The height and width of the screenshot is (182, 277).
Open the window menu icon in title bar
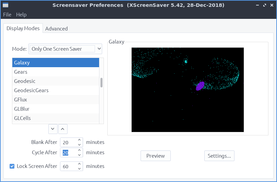[5, 5]
